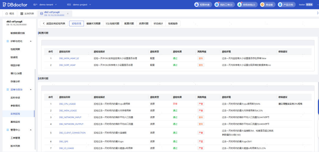Viewport: 319px width, 152px height.
Task: Open 产品文档 documentation button
Action: coord(287,4)
